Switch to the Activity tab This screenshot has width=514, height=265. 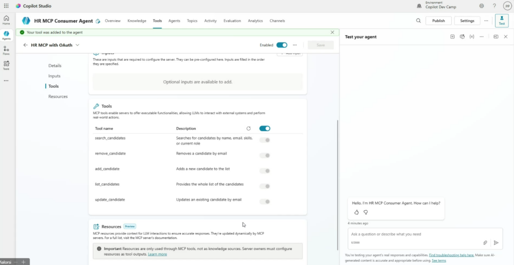[x=210, y=21]
